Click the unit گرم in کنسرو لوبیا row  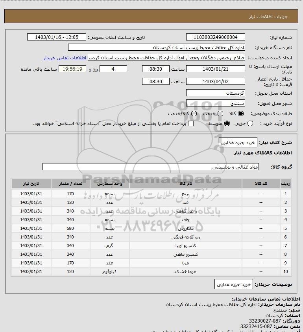pos(109,246)
